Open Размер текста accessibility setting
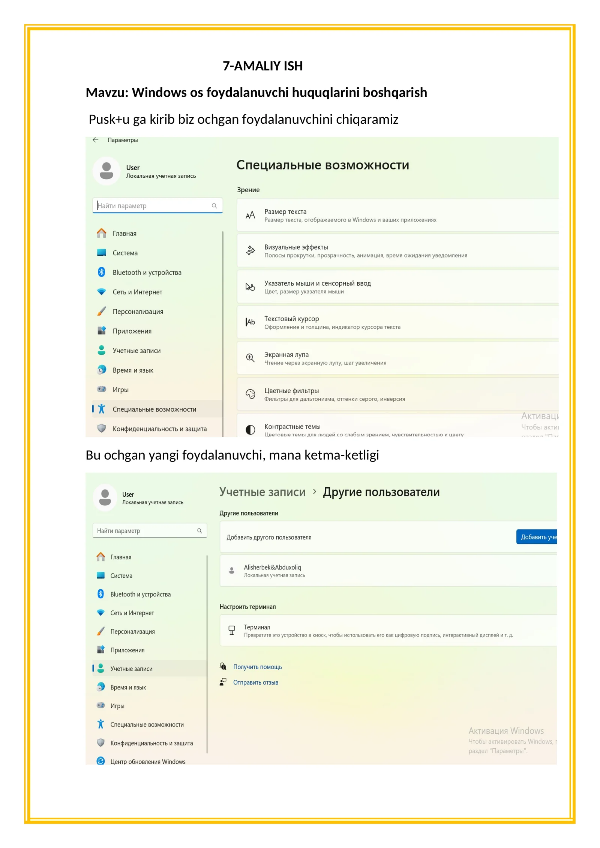The height and width of the screenshot is (848, 600). [x=397, y=215]
